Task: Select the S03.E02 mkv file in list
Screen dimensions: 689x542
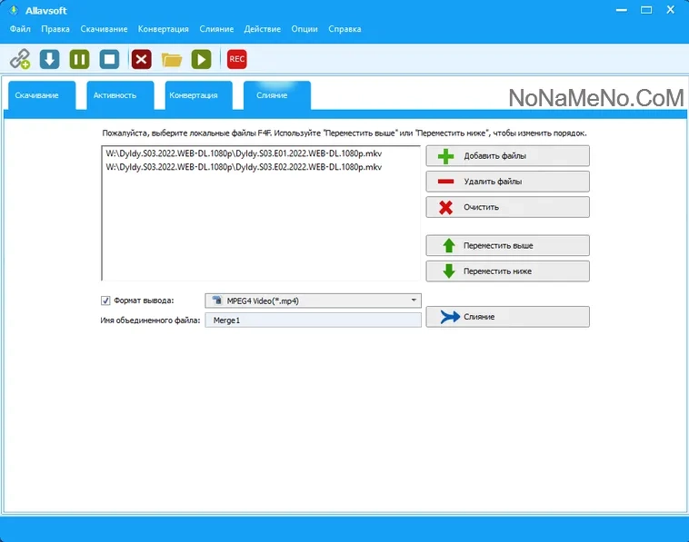Action: tap(244, 167)
